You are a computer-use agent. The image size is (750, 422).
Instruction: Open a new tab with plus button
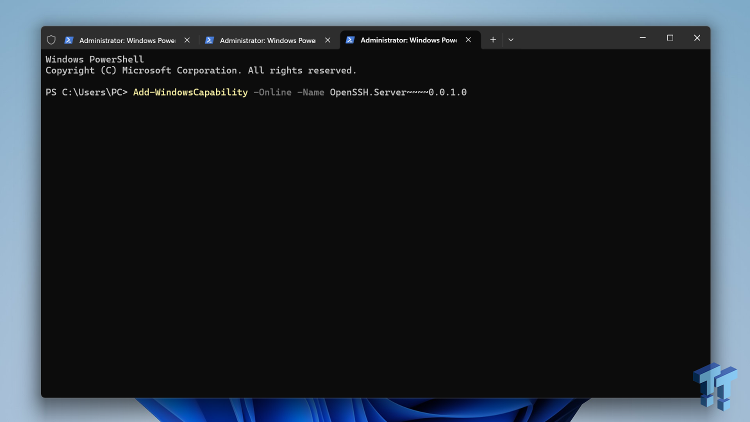493,40
